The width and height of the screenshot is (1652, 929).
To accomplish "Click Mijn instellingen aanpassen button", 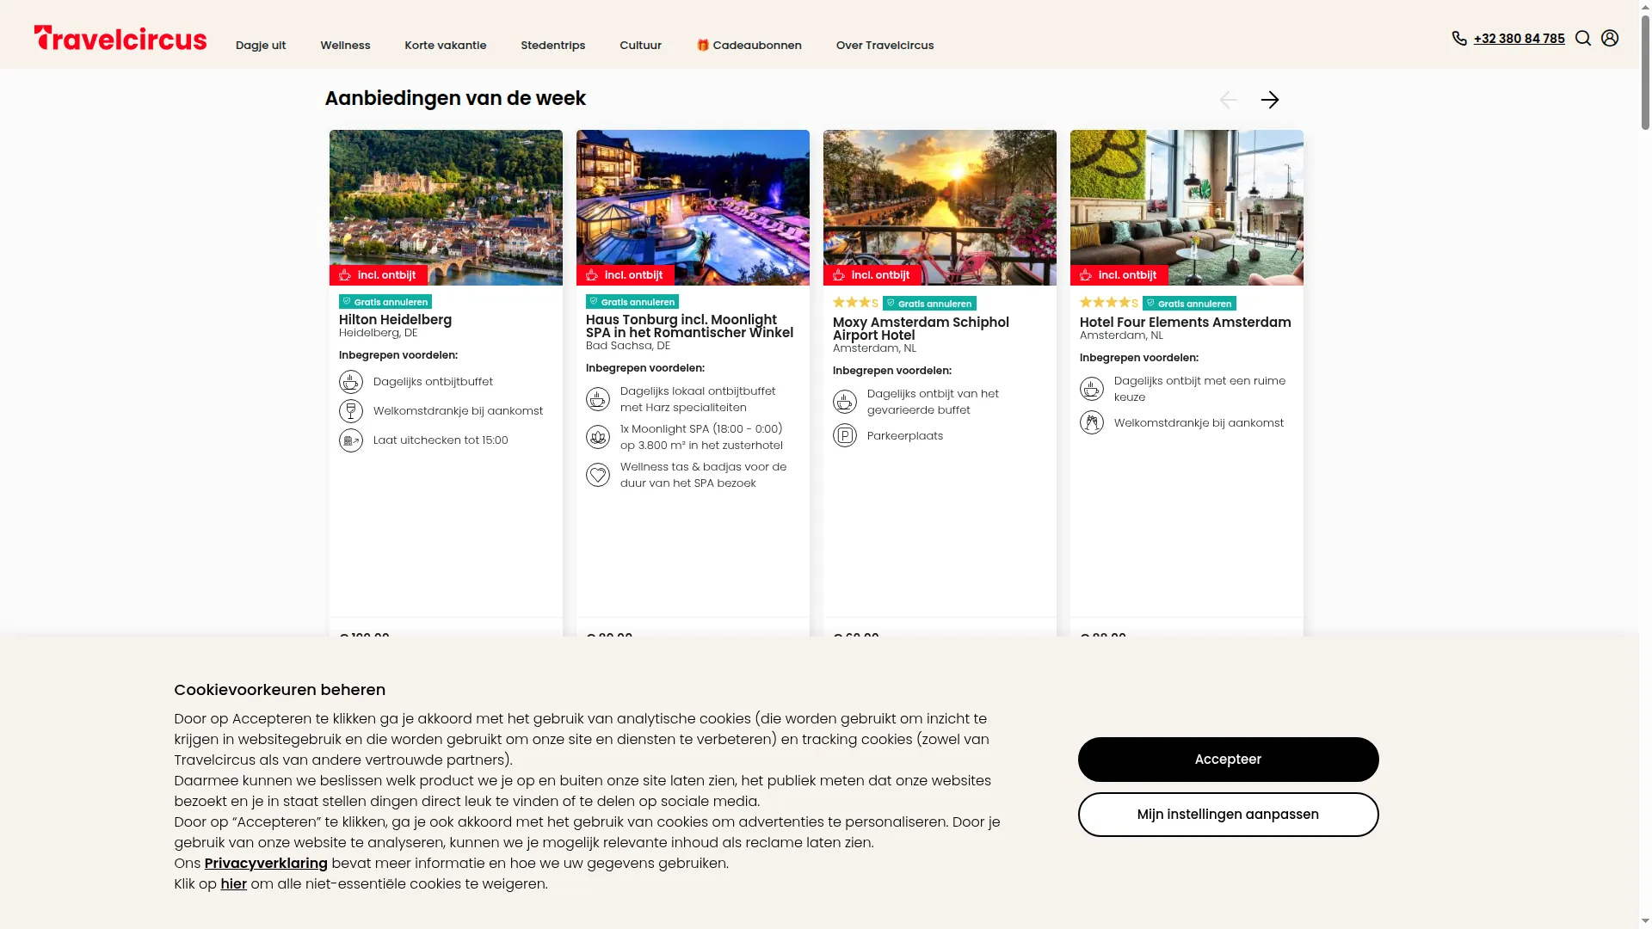I will [x=1228, y=815].
